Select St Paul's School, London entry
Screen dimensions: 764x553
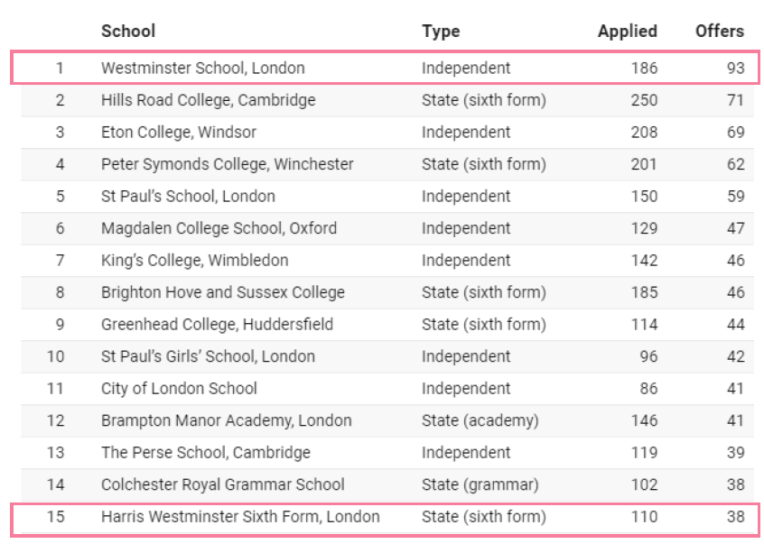coord(188,196)
